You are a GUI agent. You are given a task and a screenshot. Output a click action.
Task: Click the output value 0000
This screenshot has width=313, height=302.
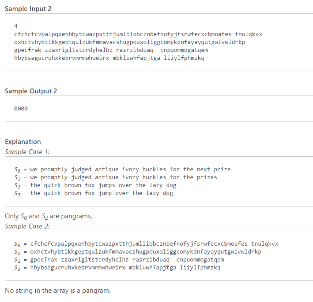point(21,108)
